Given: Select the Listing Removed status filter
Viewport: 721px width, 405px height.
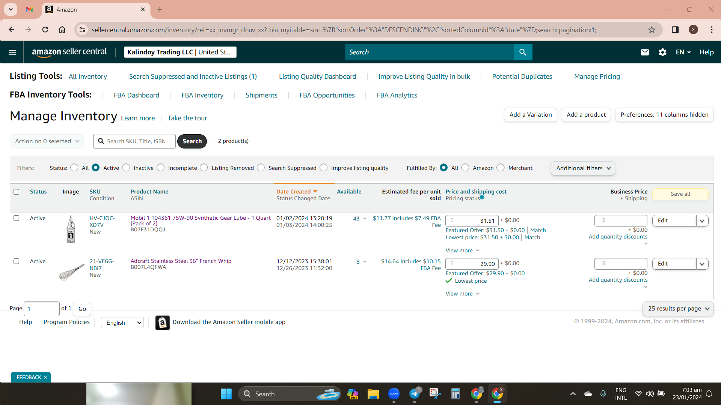Looking at the screenshot, I should pyautogui.click(x=204, y=168).
